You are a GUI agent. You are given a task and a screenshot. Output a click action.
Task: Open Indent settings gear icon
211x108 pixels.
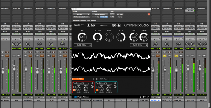[x=115, y=25]
